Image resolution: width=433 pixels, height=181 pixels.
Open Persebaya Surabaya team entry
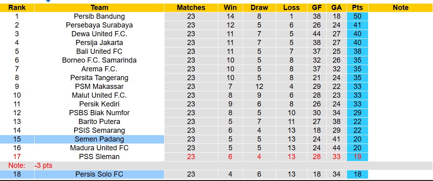(99, 25)
